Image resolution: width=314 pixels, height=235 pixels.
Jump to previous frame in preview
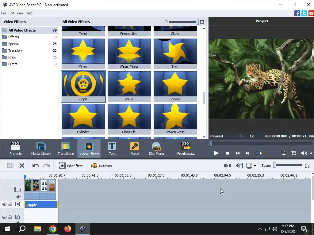tap(238, 153)
